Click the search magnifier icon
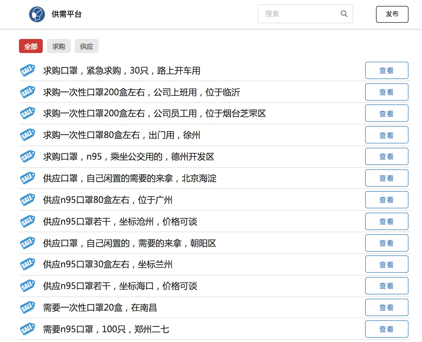The width and height of the screenshot is (422, 342). click(344, 14)
